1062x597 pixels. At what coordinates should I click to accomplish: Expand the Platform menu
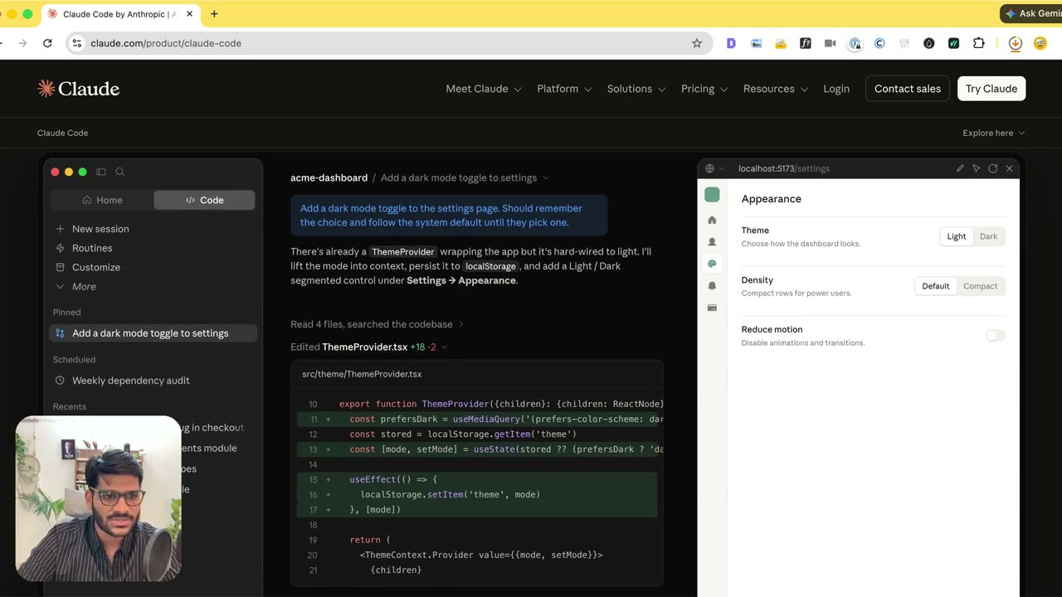click(x=564, y=89)
